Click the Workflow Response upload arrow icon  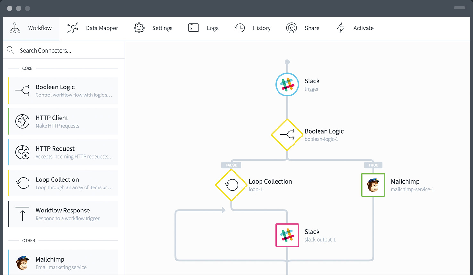22,214
